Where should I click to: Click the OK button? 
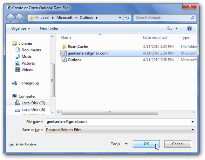(146, 144)
